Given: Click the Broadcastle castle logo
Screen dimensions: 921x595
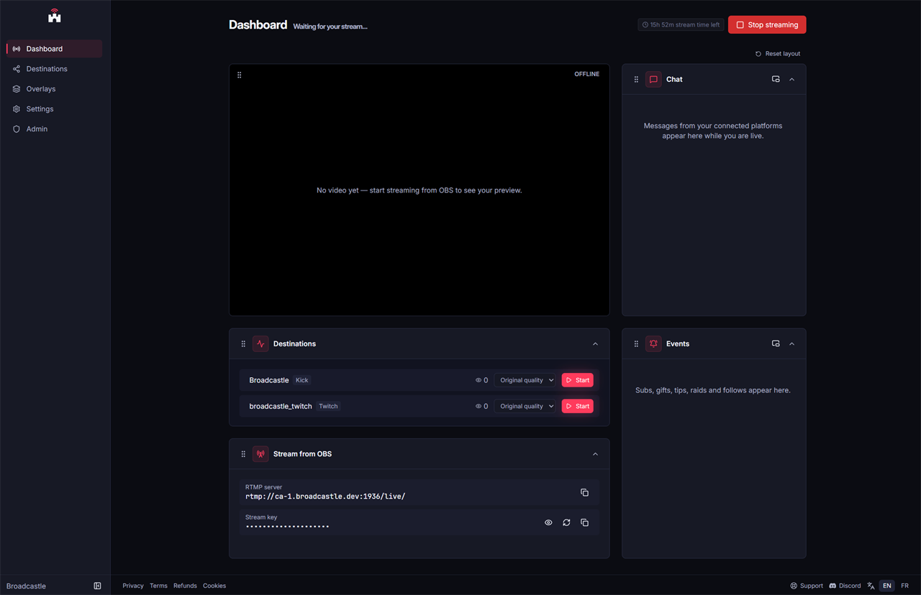Looking at the screenshot, I should [55, 16].
